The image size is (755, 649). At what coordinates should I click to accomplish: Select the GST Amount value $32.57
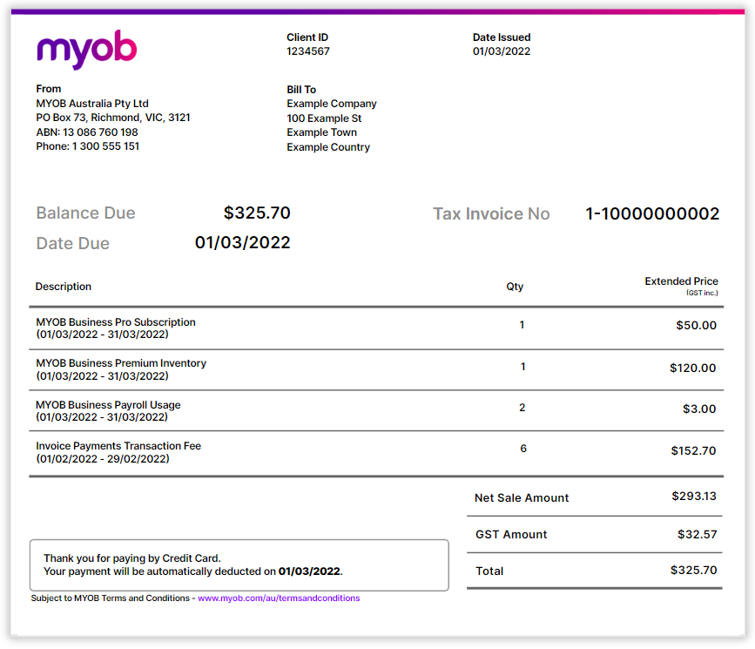697,534
